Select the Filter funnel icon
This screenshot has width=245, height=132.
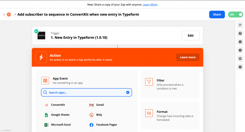coord(149,82)
